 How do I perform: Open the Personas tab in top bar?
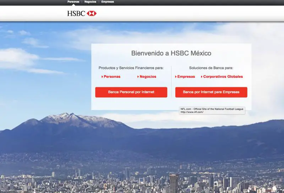[73, 2]
